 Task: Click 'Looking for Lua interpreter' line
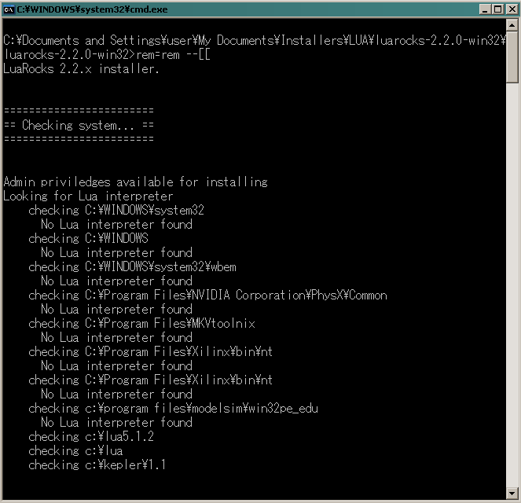[x=88, y=196]
